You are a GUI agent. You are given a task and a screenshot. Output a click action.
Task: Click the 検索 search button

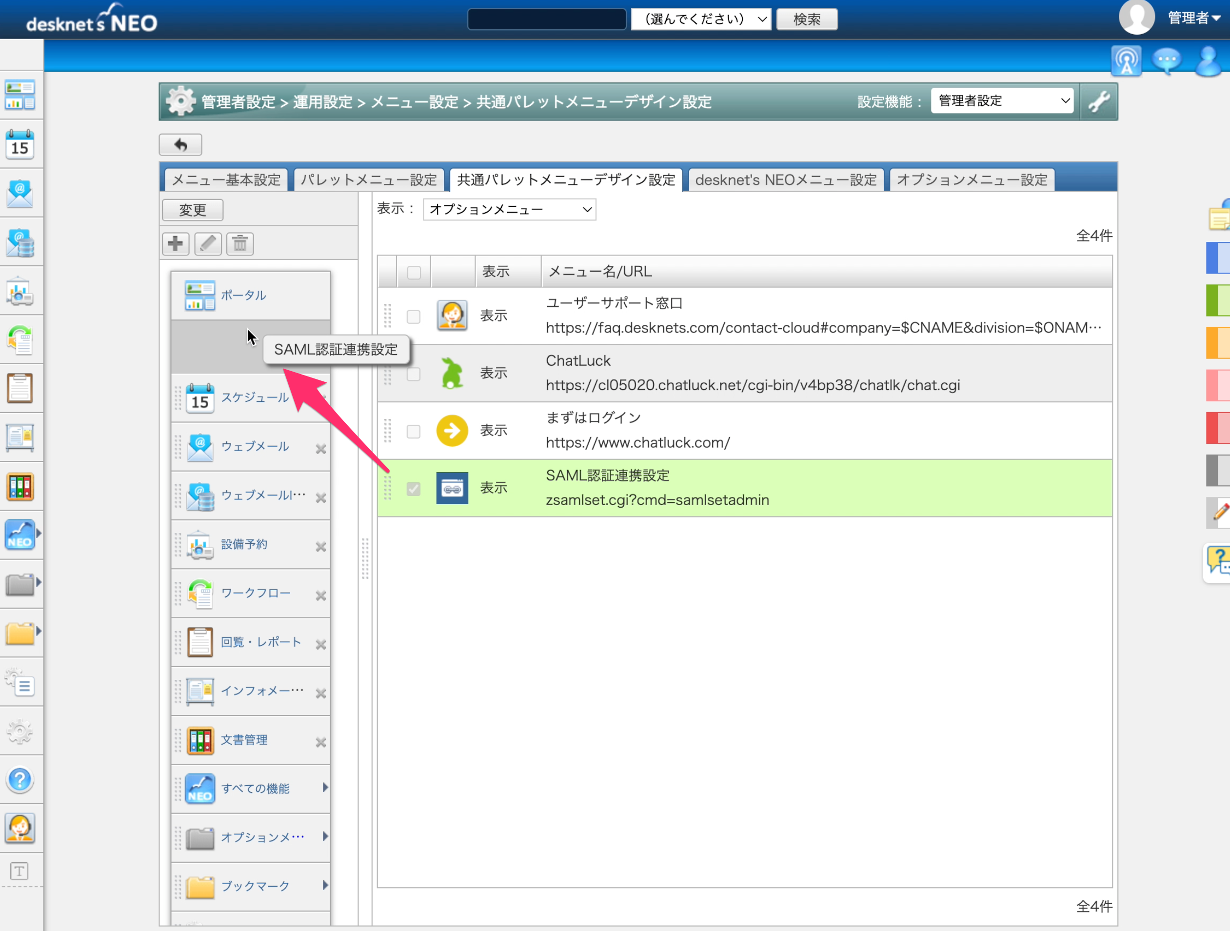[x=806, y=19]
